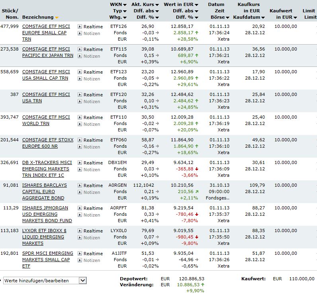Image resolution: width=317 pixels, height=297 pixels.
Task: Select total change percentage +9,90%
Action: (x=195, y=291)
